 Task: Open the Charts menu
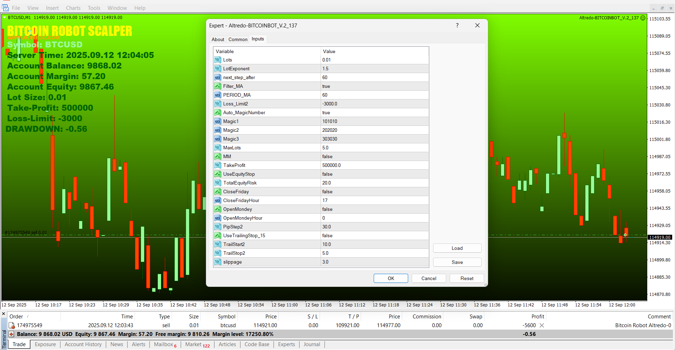pos(73,8)
